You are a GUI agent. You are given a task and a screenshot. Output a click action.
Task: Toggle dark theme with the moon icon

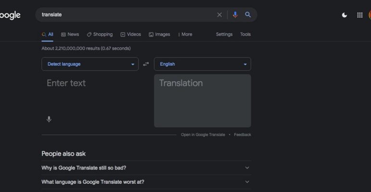click(345, 15)
